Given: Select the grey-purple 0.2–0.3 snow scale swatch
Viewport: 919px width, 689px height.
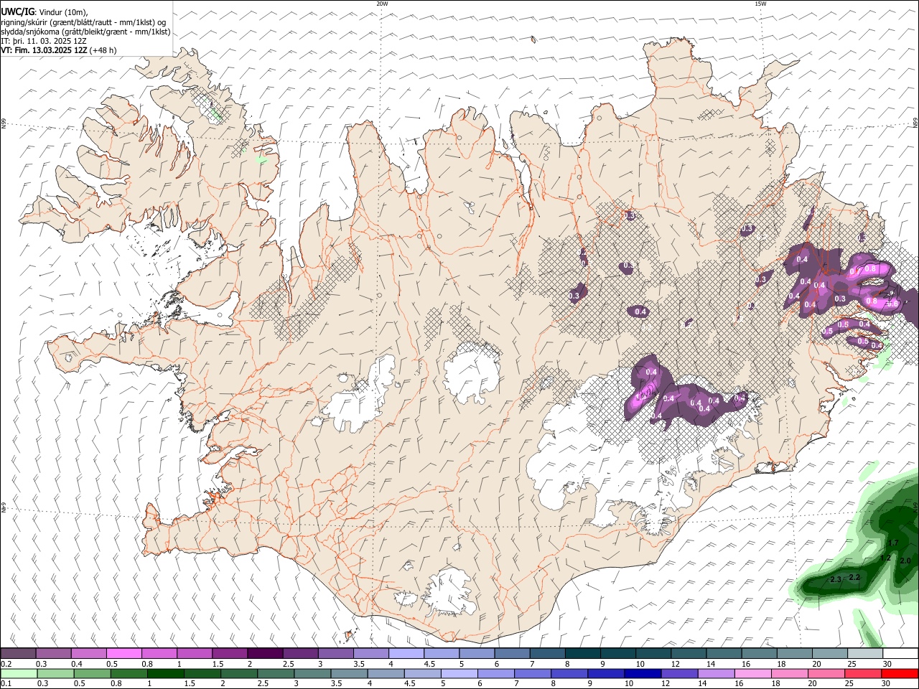Looking at the screenshot, I should pyautogui.click(x=18, y=654).
